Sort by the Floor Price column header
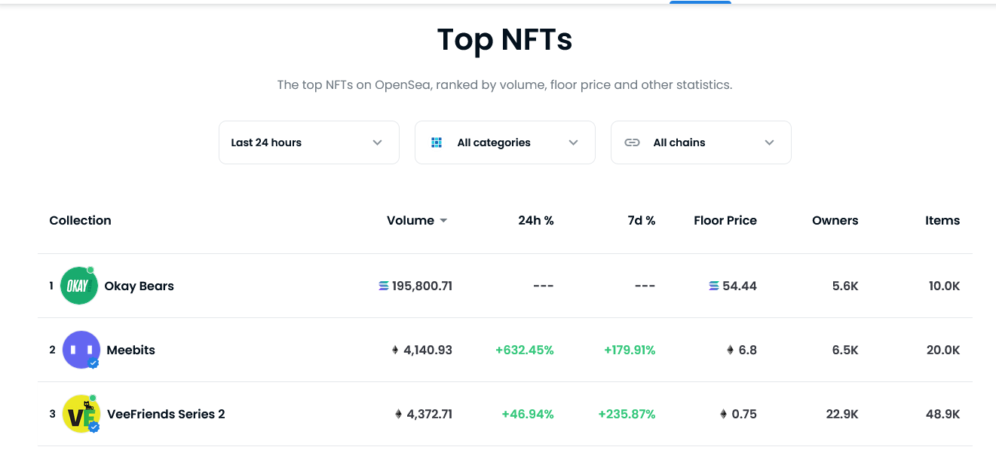The image size is (996, 450). pyautogui.click(x=725, y=220)
